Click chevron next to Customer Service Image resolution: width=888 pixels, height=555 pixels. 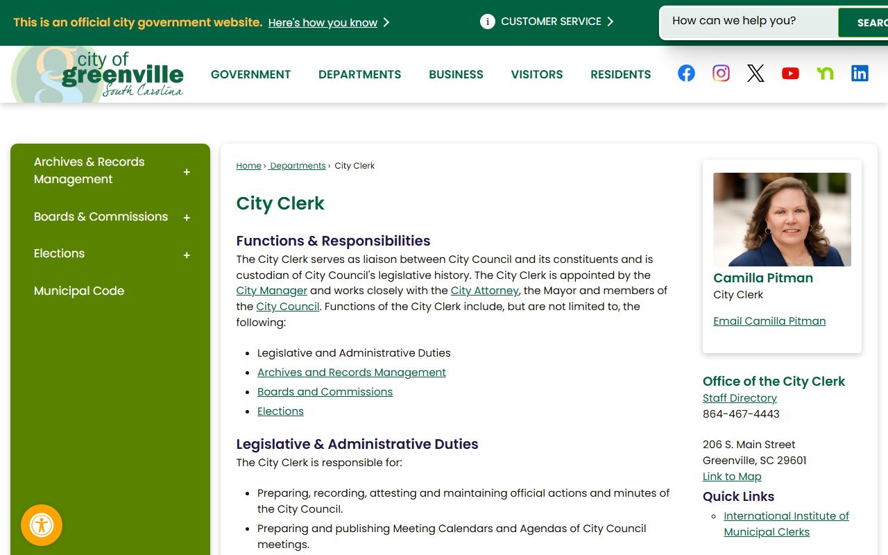[x=610, y=22]
